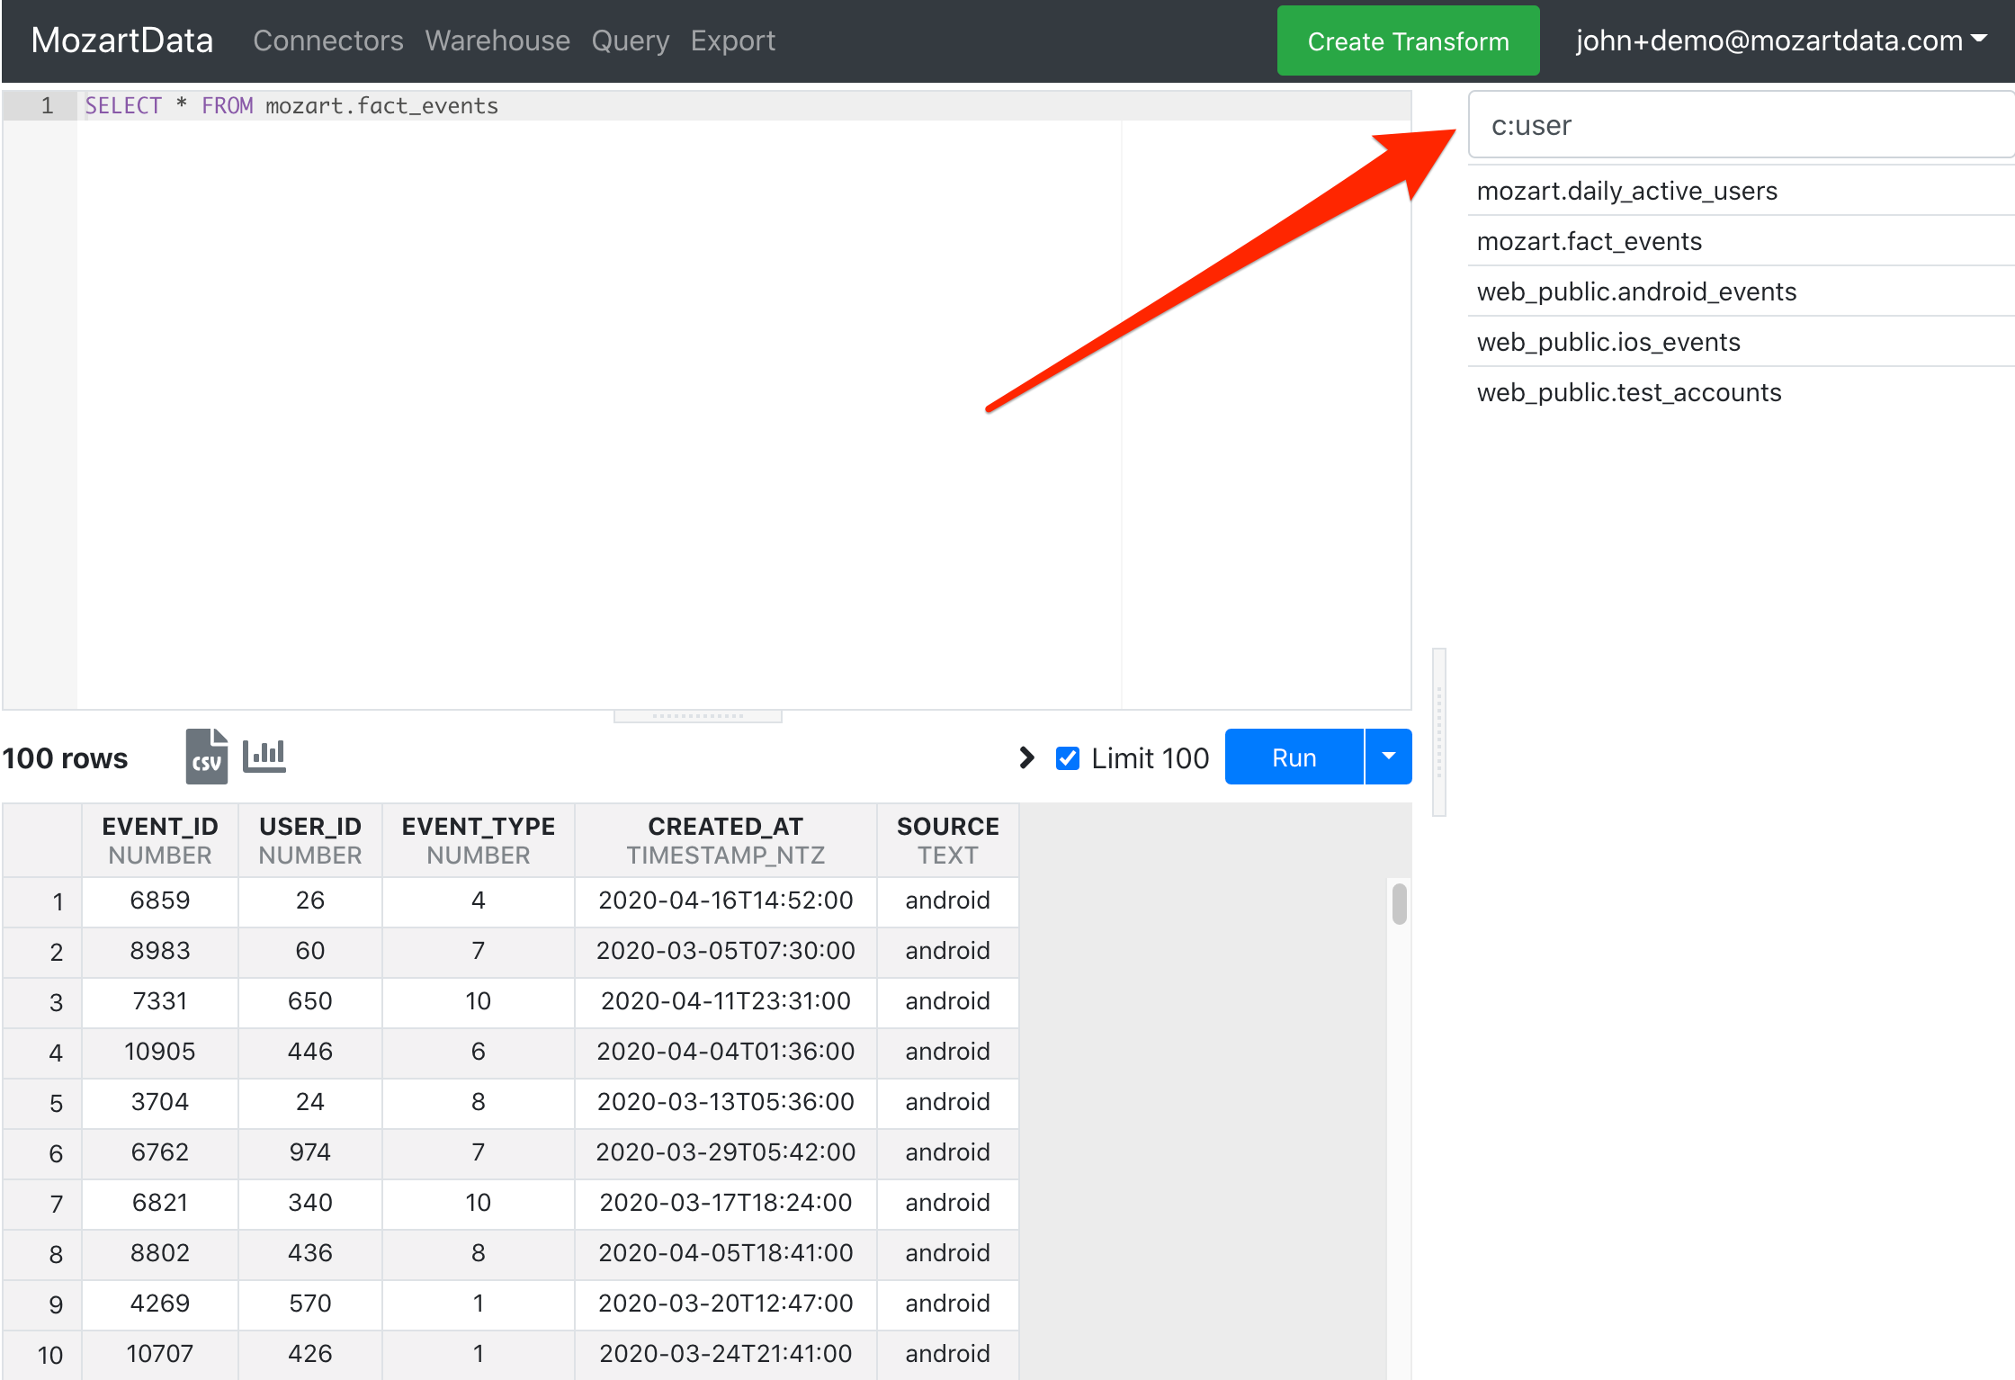The image size is (2015, 1380).
Task: Click cell with event ID 8983
Action: [160, 951]
